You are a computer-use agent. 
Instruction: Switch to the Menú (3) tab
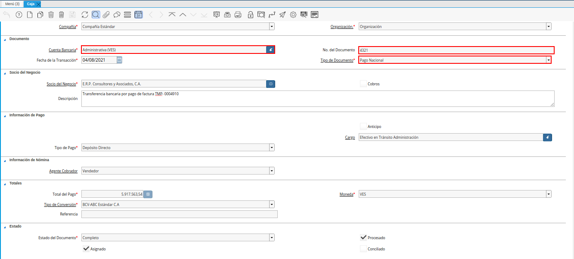(x=12, y=4)
